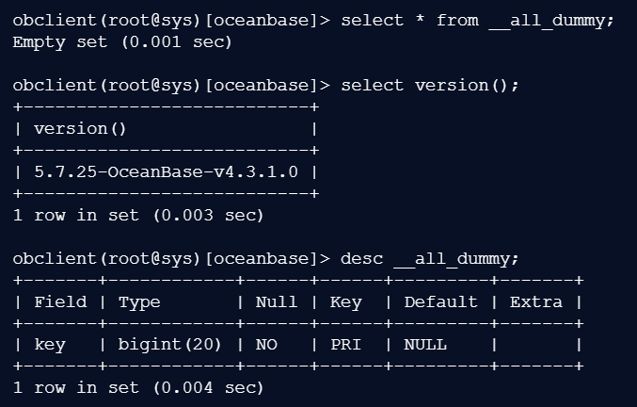Click the 'Extra' column header
Image resolution: width=637 pixels, height=407 pixels.
click(535, 301)
